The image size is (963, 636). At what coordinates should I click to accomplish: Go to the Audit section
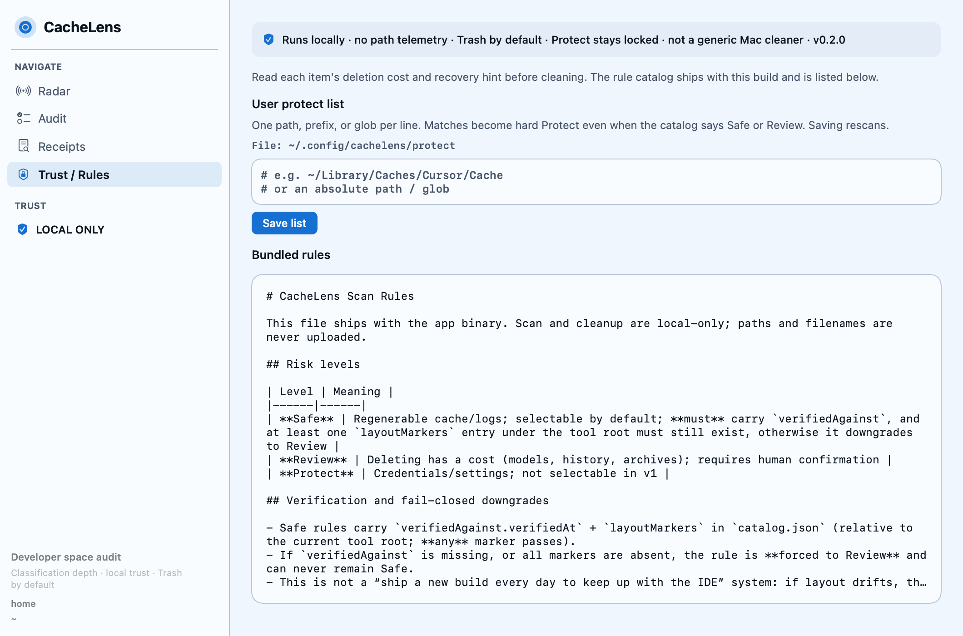114,119
